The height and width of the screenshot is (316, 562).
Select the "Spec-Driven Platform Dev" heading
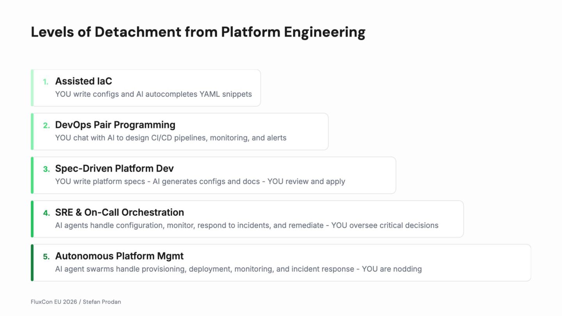(114, 169)
